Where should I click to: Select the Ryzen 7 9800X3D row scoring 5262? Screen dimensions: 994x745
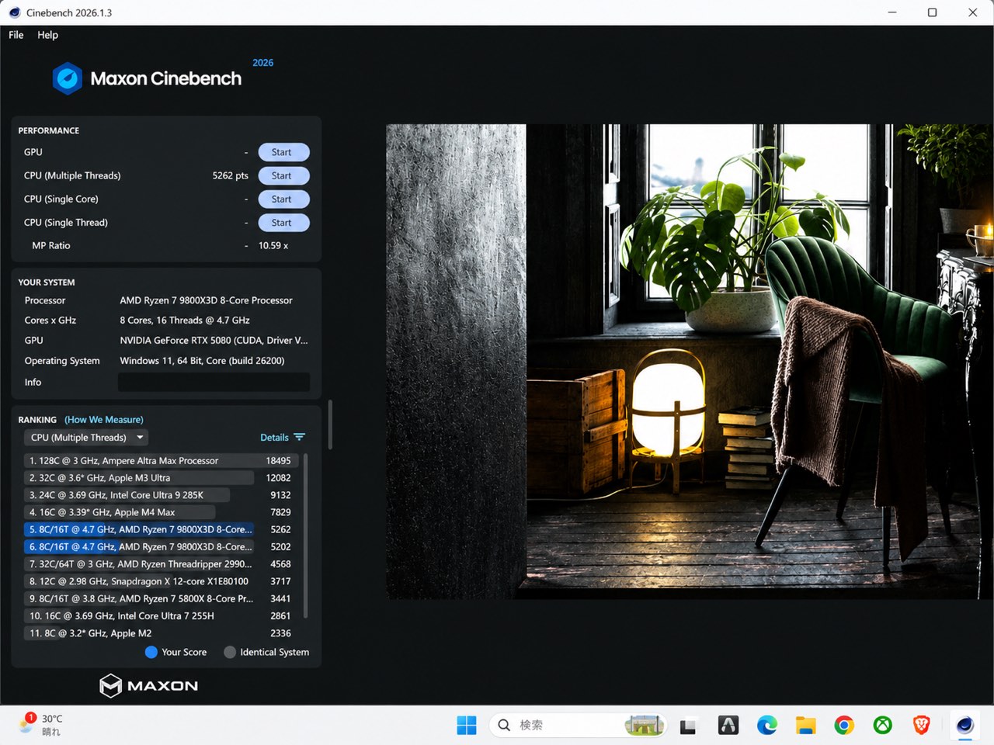pos(162,529)
